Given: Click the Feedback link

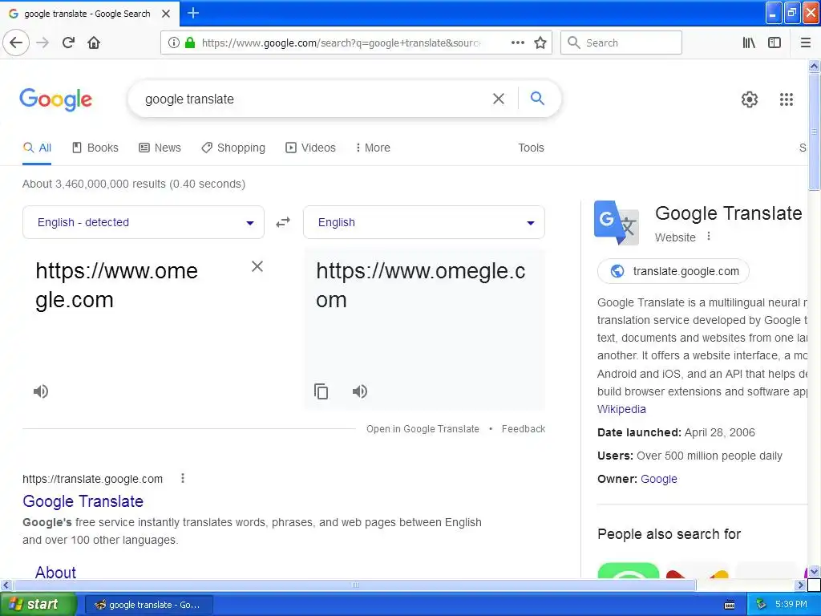Looking at the screenshot, I should click(x=523, y=429).
